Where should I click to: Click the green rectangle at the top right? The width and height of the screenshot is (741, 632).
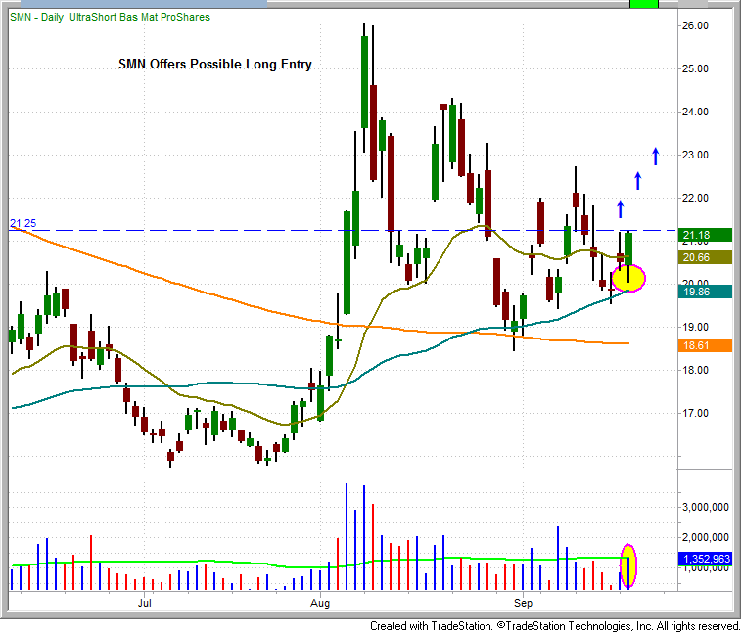[x=643, y=4]
